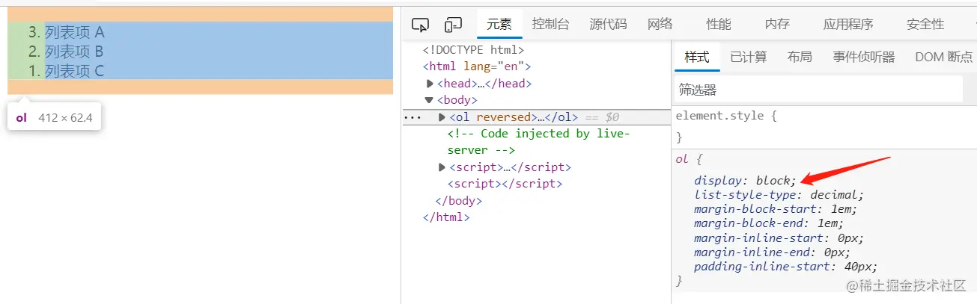
Task: Click the ol size tooltip
Action: pyautogui.click(x=54, y=117)
